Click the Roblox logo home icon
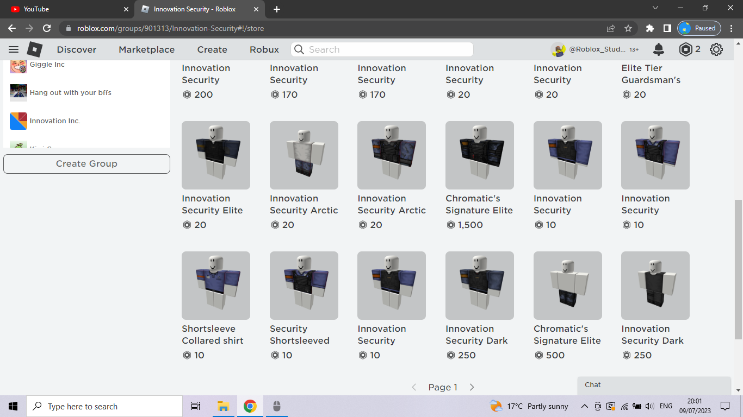743x417 pixels. click(35, 49)
